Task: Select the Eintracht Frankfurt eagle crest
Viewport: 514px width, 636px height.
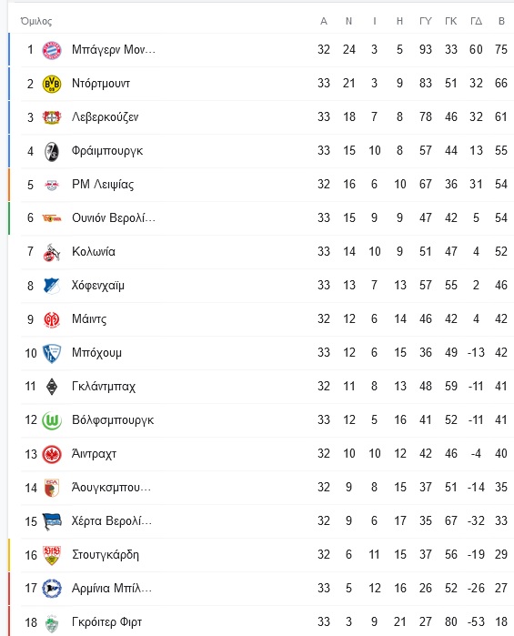Action: [52, 454]
